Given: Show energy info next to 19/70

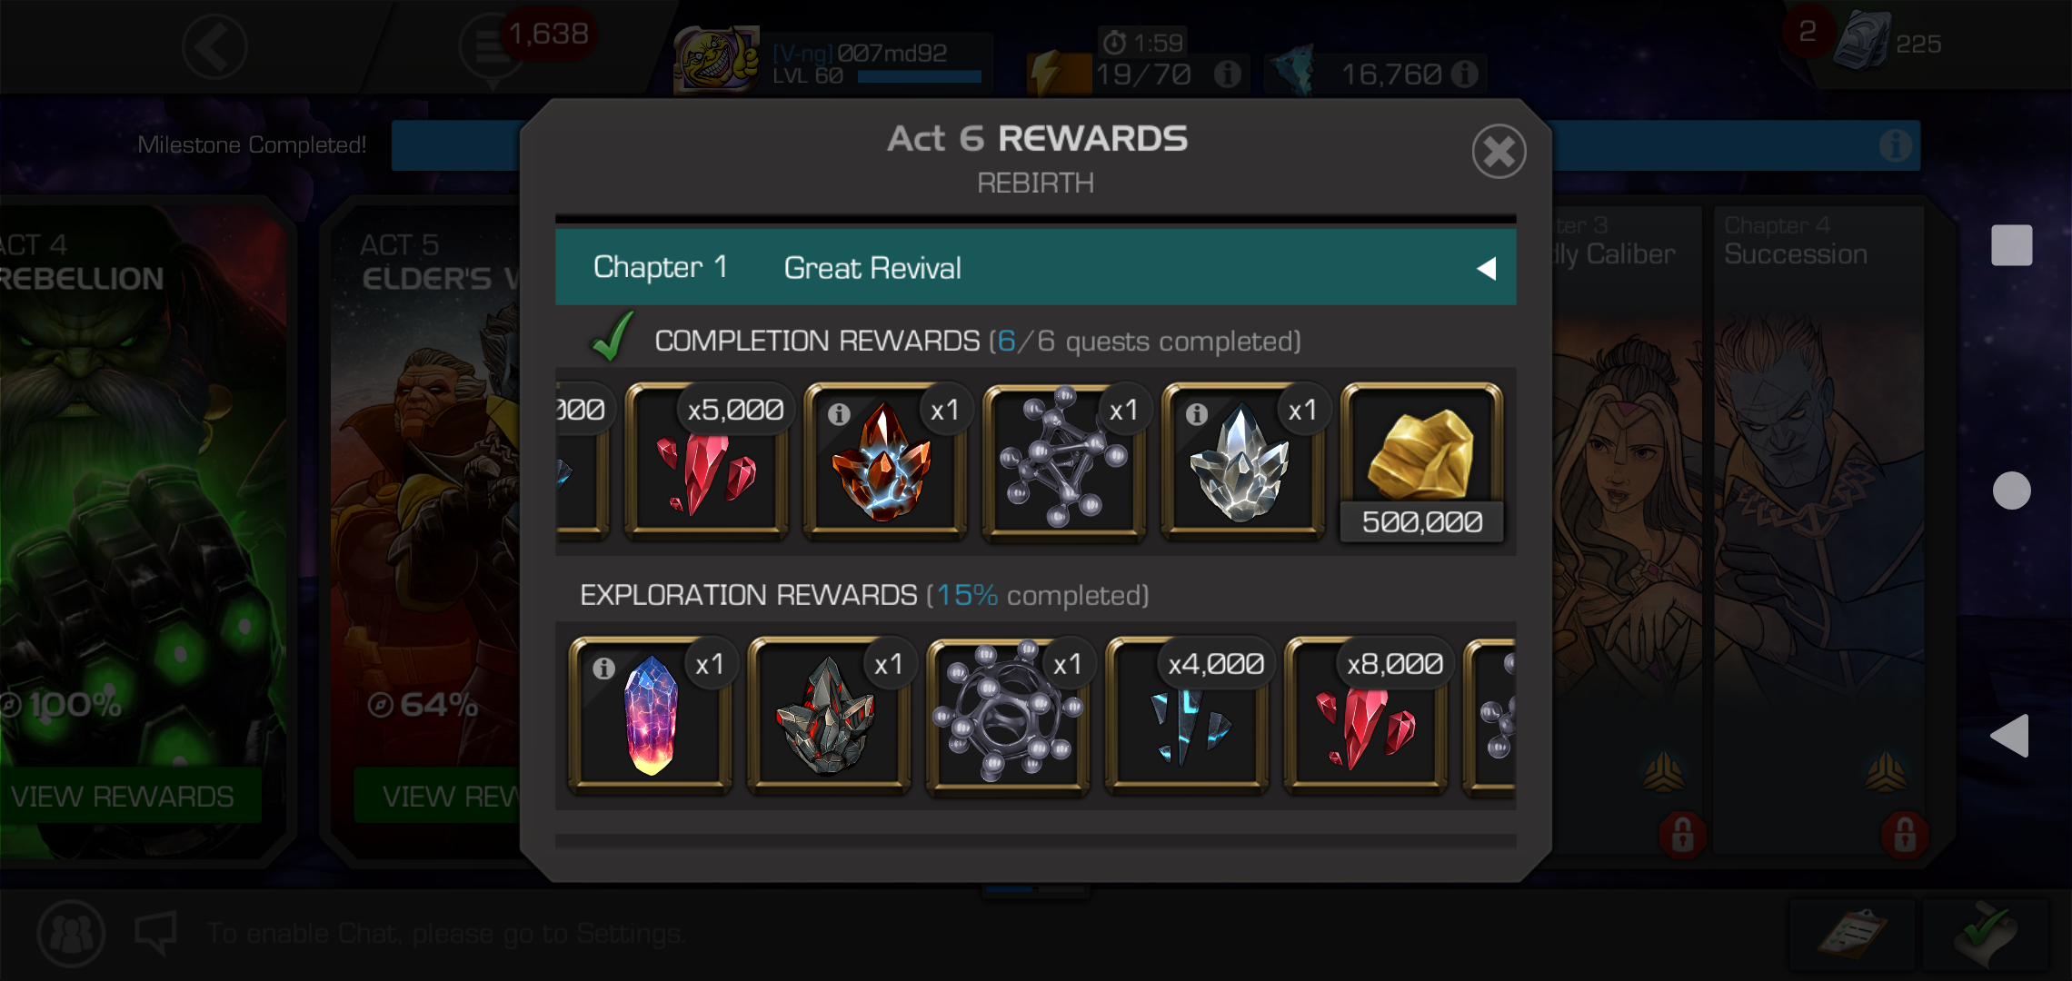Looking at the screenshot, I should (x=1228, y=74).
